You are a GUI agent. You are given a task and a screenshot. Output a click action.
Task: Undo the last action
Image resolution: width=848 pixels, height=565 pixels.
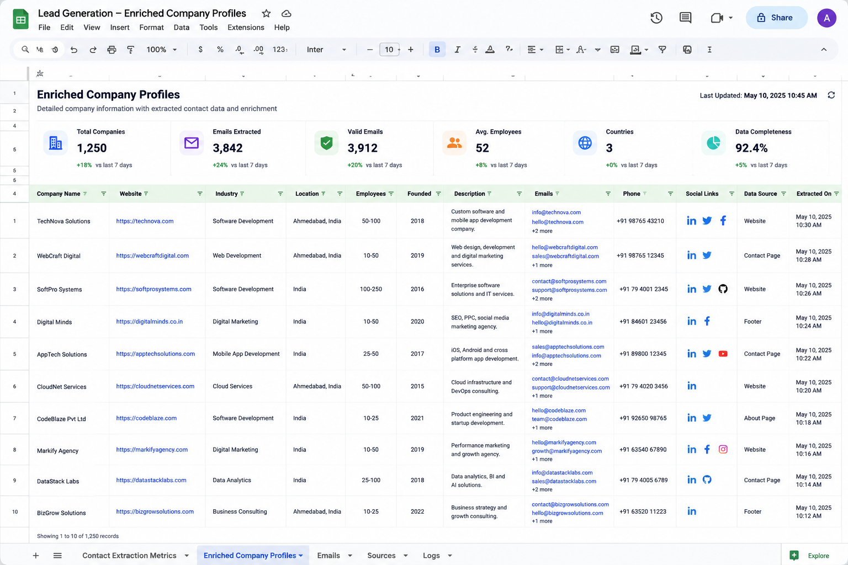pos(73,50)
